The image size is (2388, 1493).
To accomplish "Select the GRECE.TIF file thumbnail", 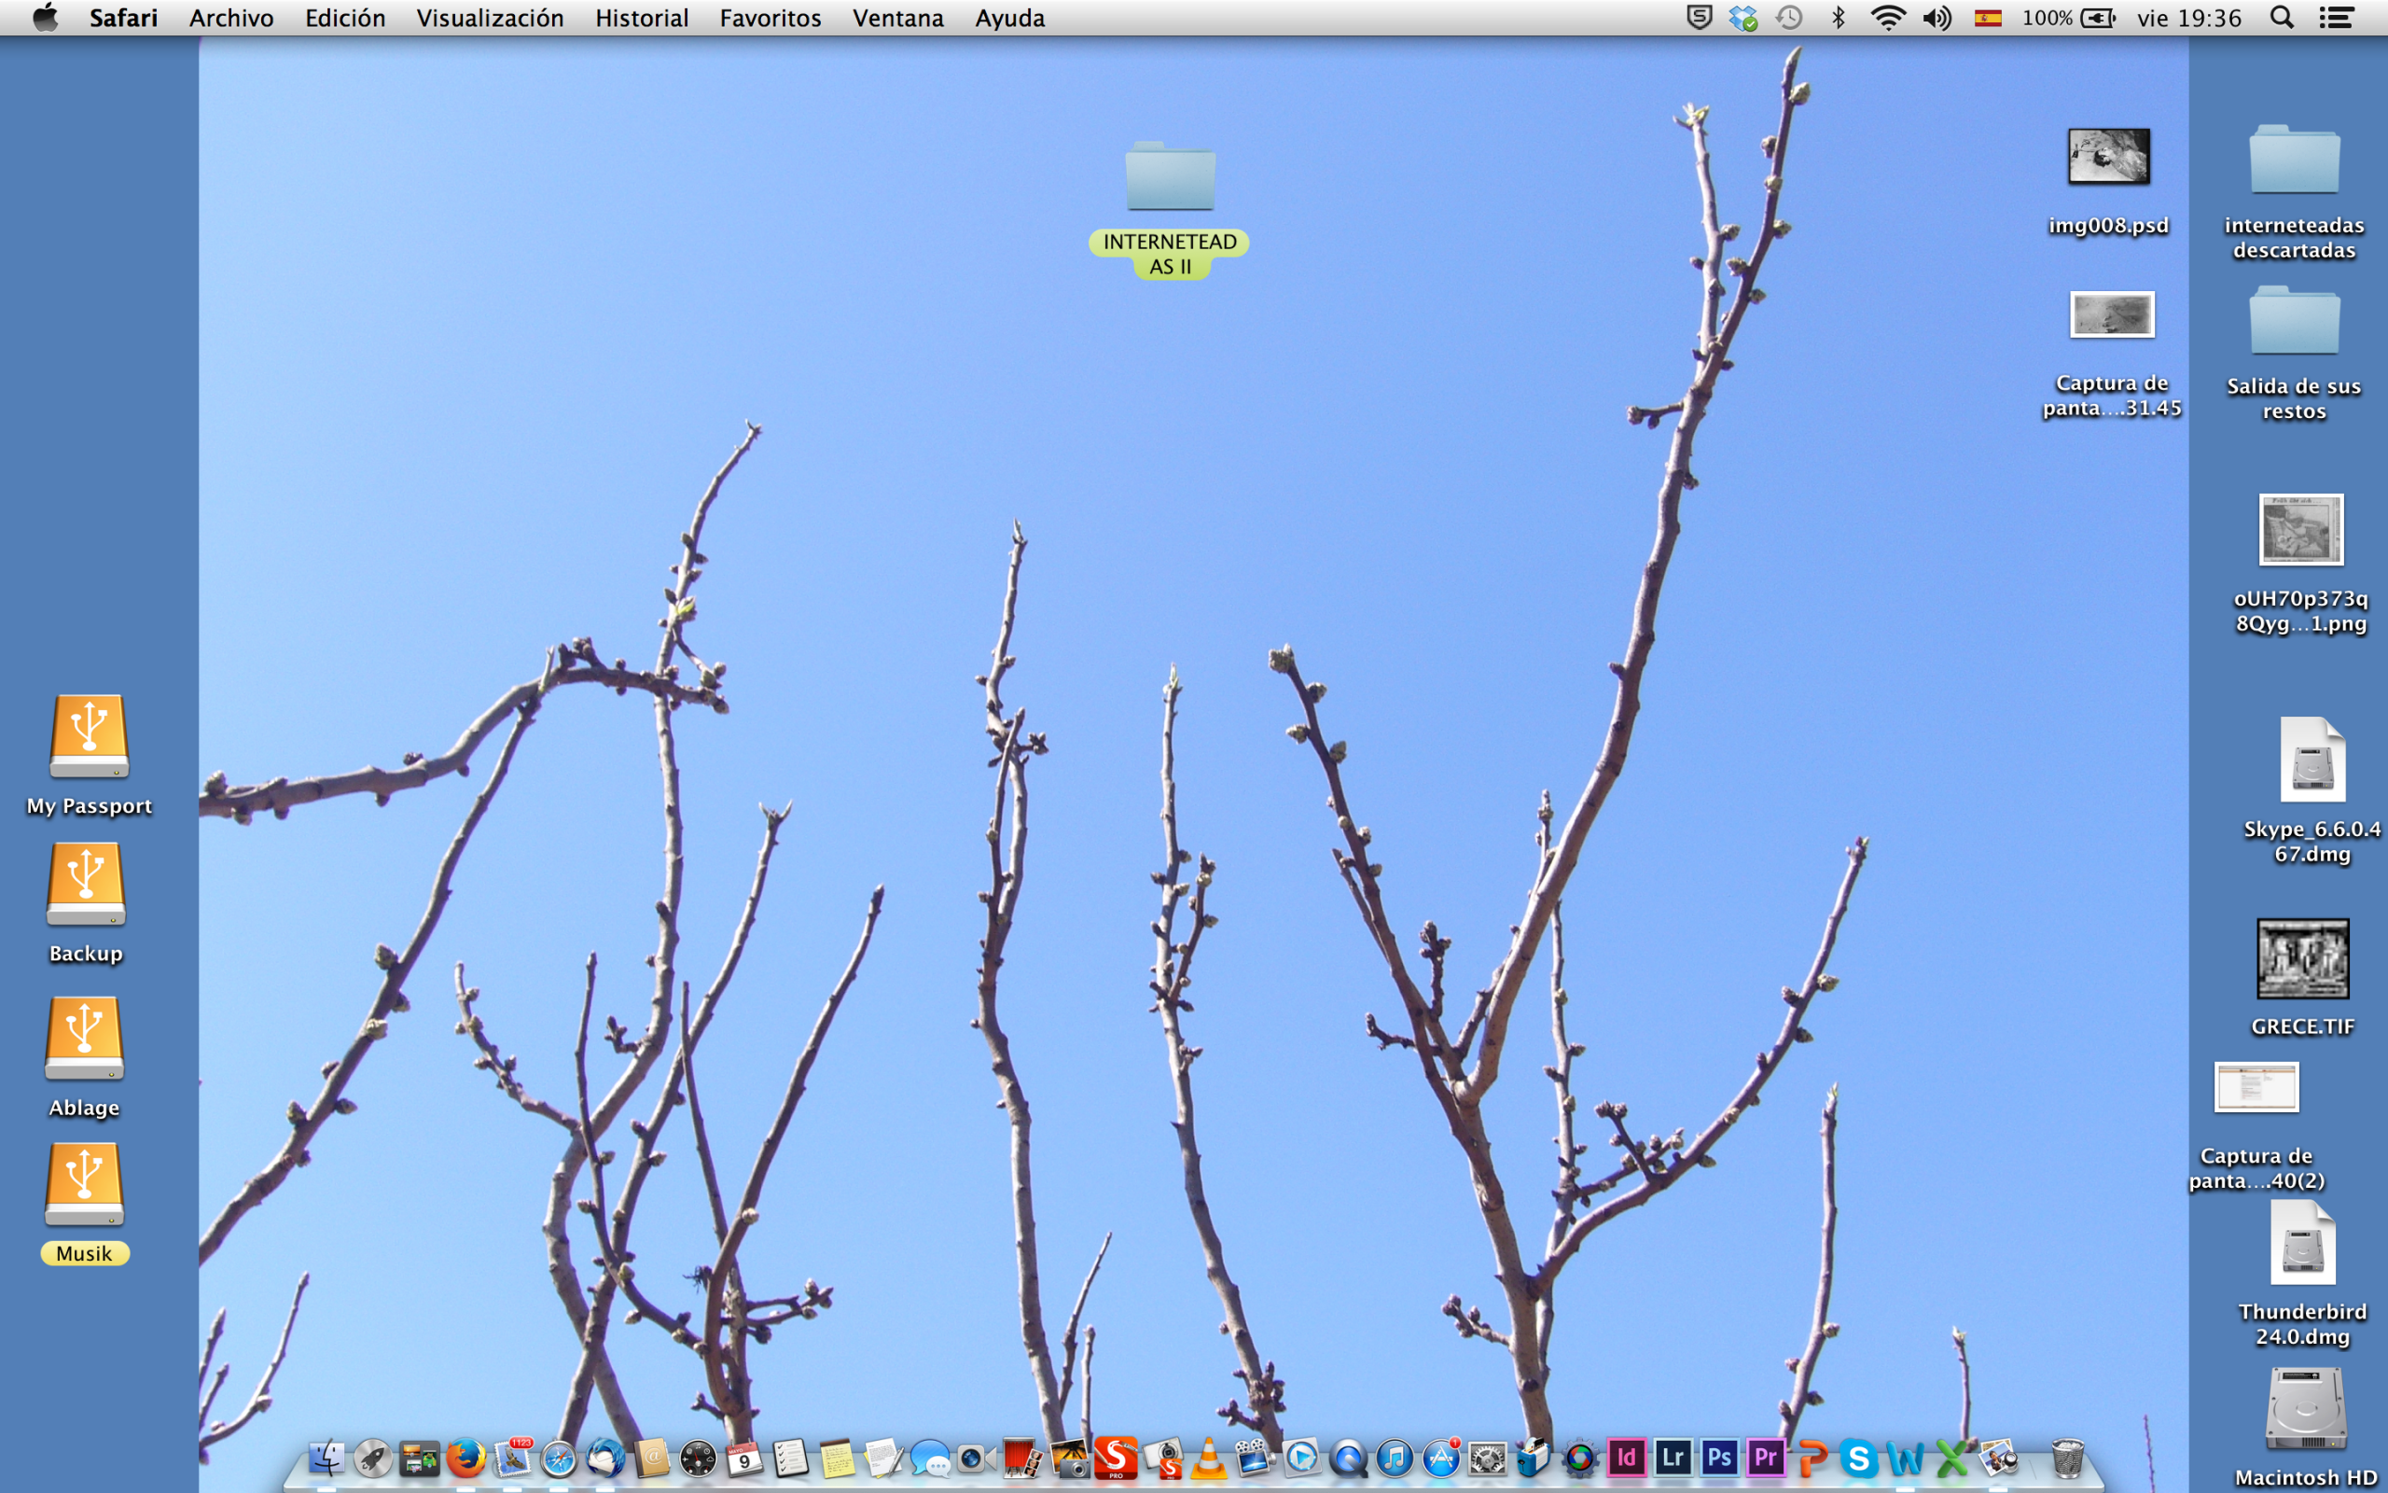I will pos(2302,959).
